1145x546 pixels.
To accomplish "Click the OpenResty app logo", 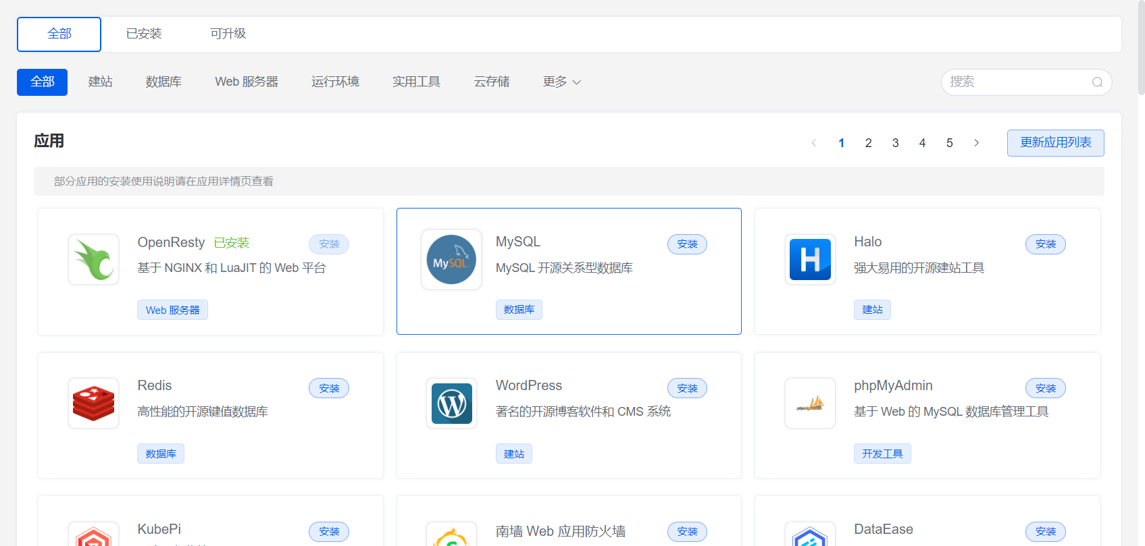I will pyautogui.click(x=94, y=260).
